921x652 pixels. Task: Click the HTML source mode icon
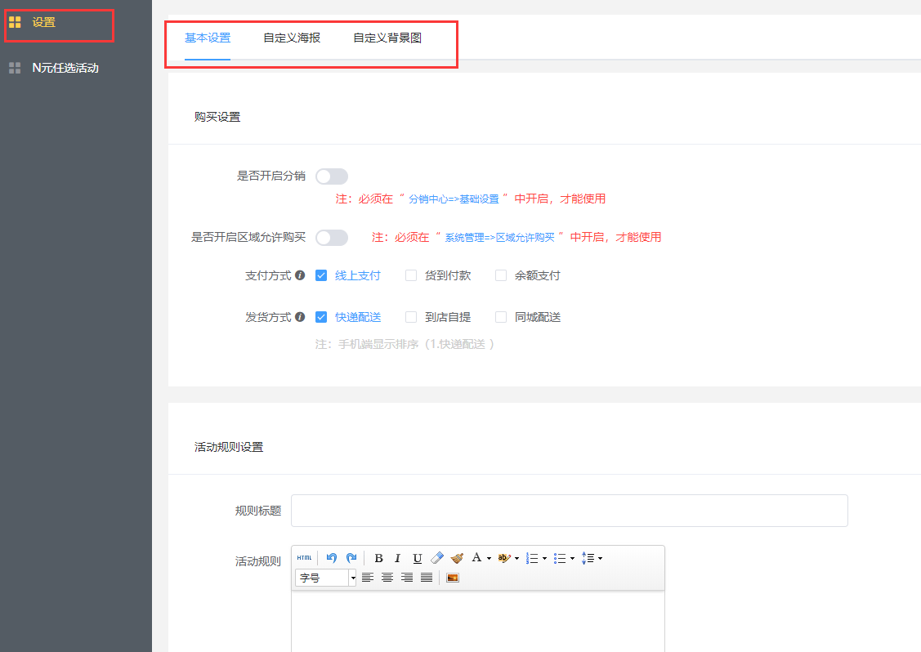point(304,558)
